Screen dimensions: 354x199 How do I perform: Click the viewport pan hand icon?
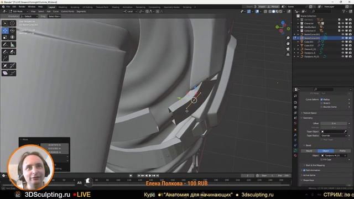click(x=288, y=43)
